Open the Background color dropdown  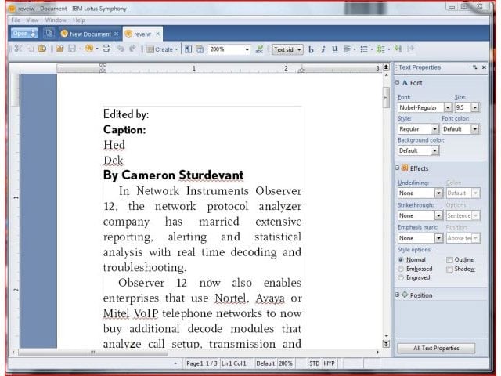[x=435, y=150]
